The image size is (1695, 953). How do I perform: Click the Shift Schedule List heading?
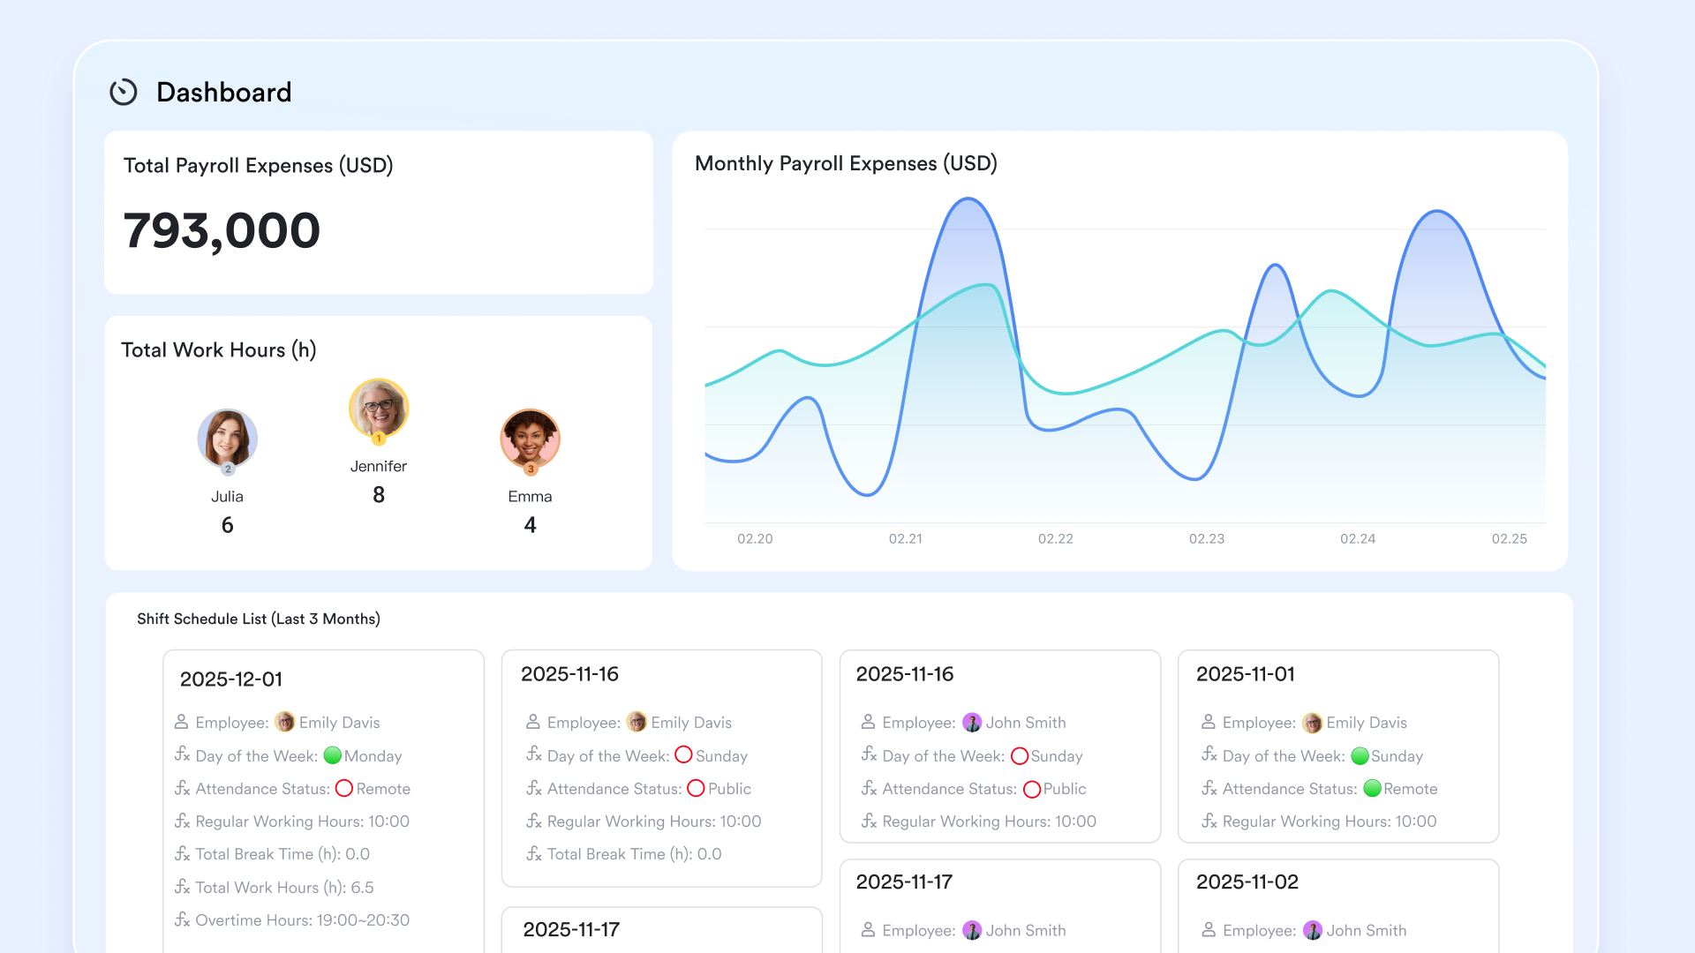(x=259, y=619)
